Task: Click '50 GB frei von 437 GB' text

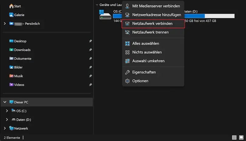Action: [x=200, y=21]
